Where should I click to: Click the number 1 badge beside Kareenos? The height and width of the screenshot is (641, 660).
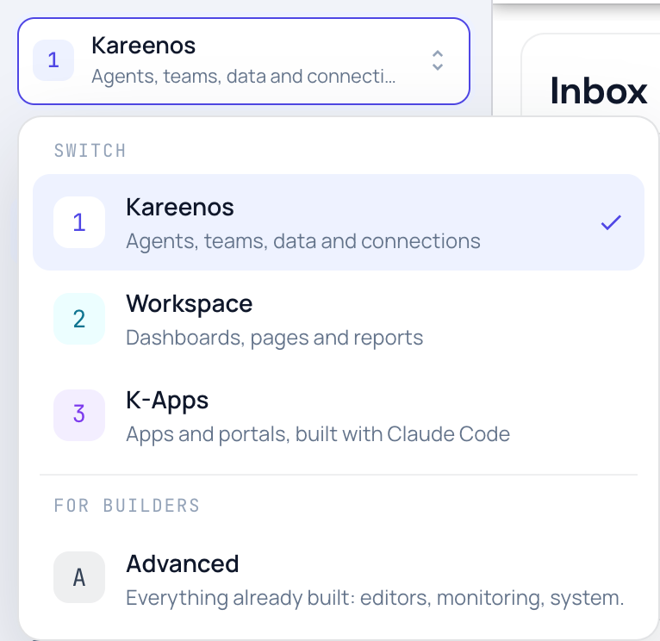pyautogui.click(x=79, y=222)
